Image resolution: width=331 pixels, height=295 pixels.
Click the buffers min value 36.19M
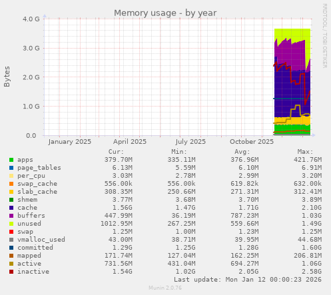point(183,216)
